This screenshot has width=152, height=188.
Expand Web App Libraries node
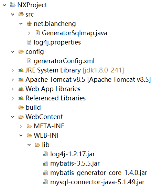click(x=13, y=89)
